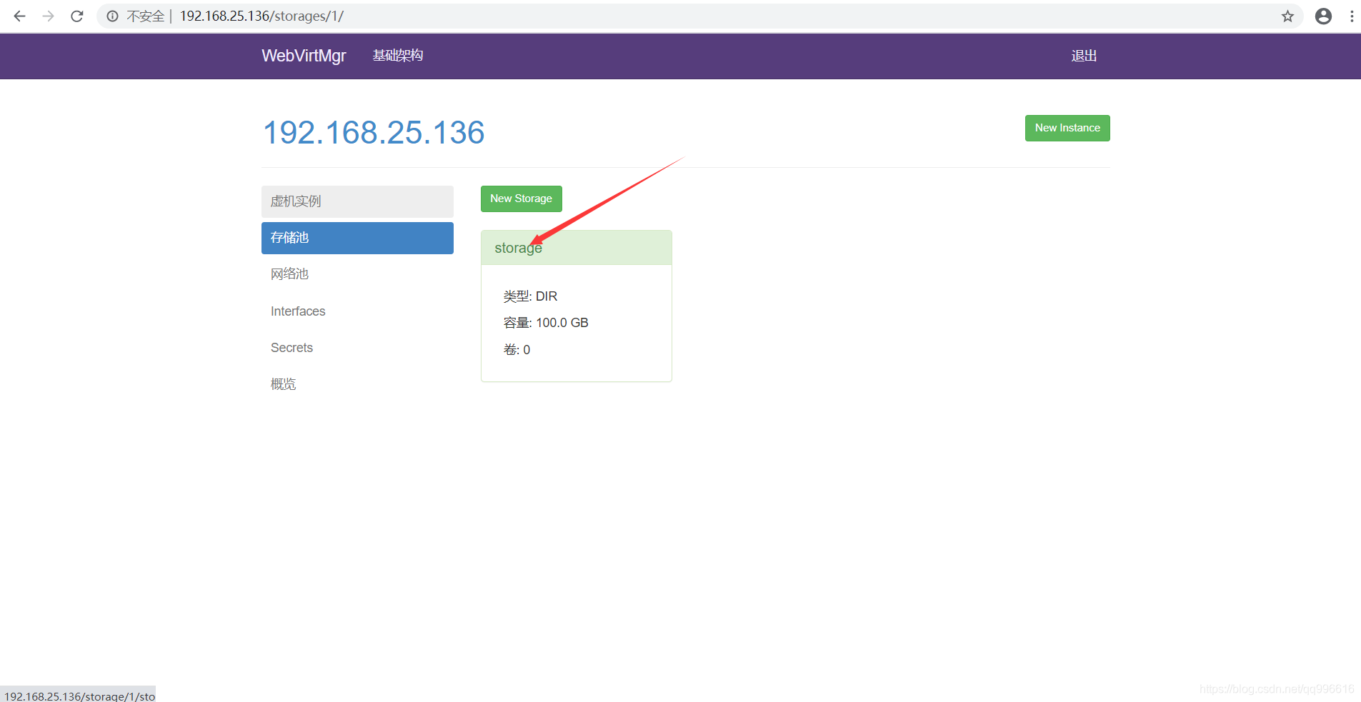Open the 基础架构 navigation item
The width and height of the screenshot is (1361, 702).
click(398, 56)
